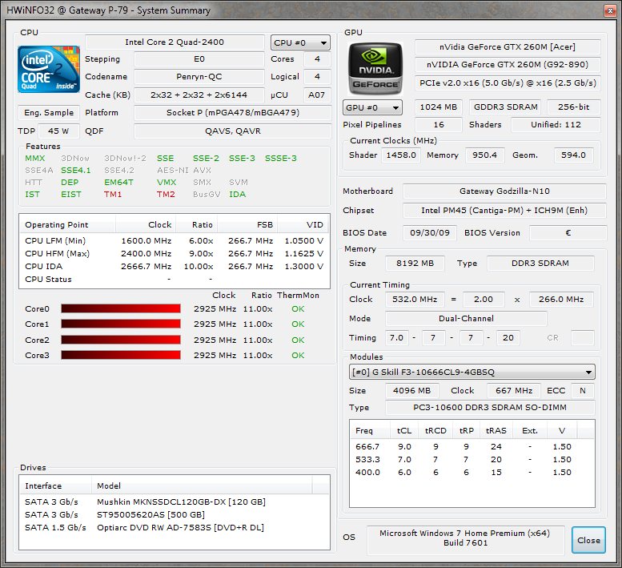Click the Operating Point column header
The width and height of the screenshot is (622, 568).
pyautogui.click(x=67, y=224)
